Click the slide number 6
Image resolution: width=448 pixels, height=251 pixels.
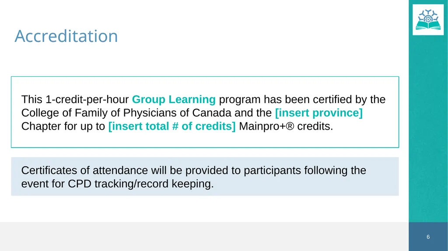coord(428,237)
